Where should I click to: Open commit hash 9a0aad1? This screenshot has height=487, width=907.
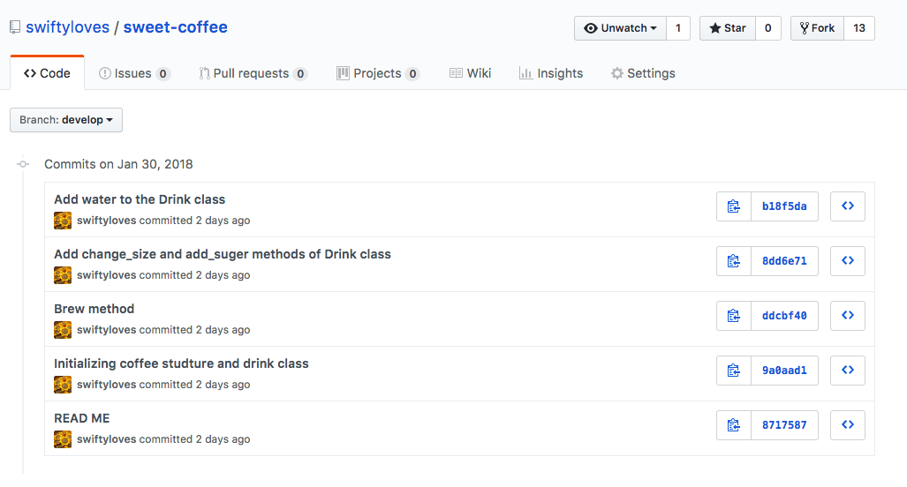click(784, 371)
